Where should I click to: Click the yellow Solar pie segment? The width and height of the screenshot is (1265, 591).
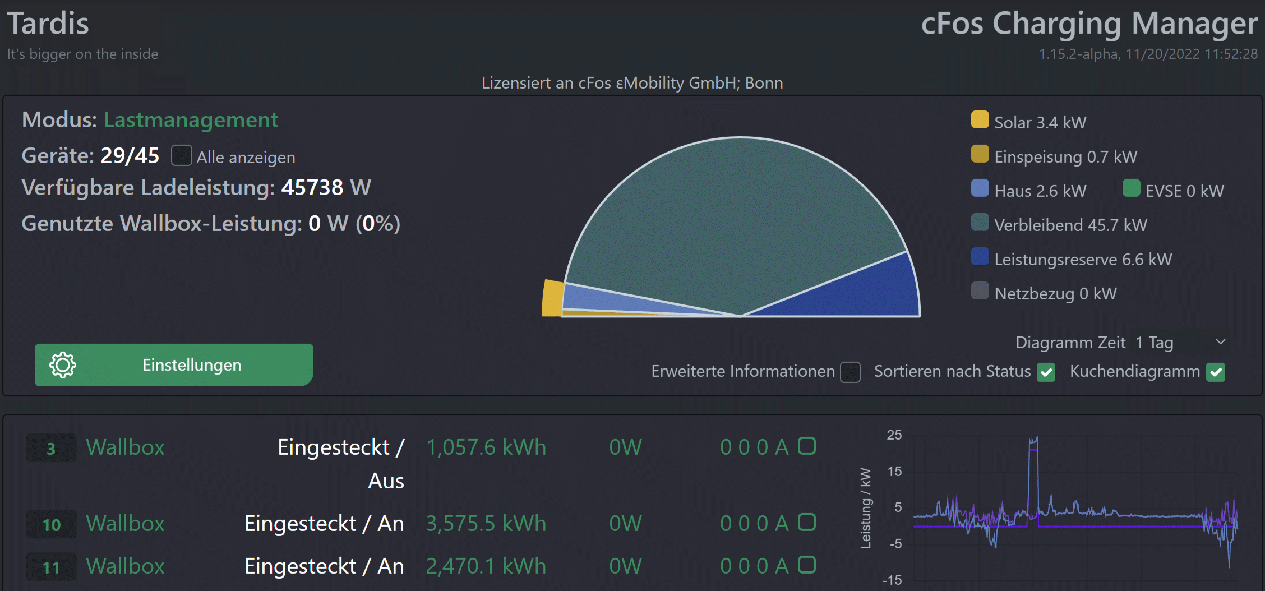553,298
